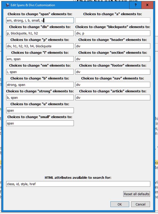
Task: Focus the "em" elements choices field
Action: [40, 72]
